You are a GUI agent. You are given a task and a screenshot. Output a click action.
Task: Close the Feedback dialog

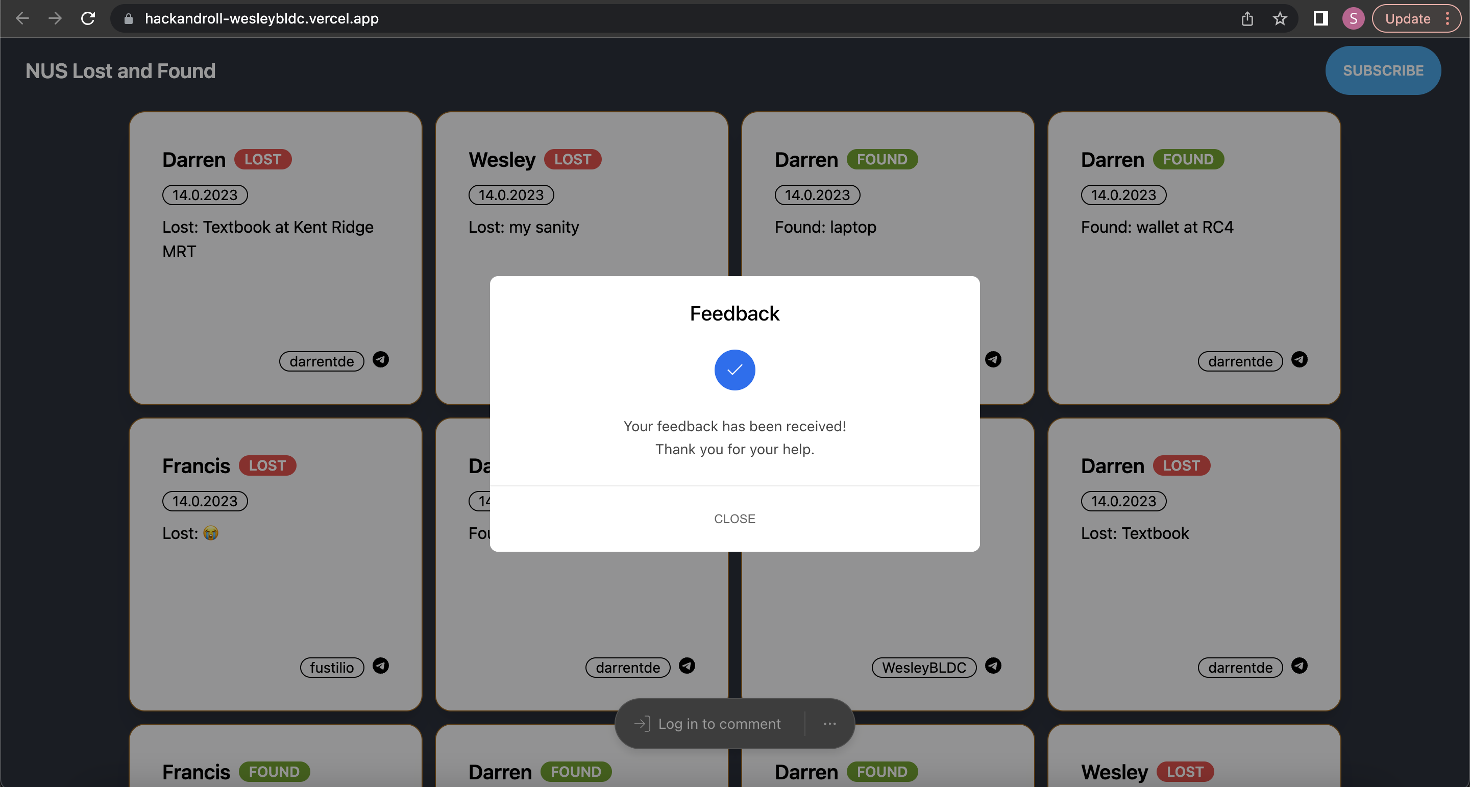point(734,518)
